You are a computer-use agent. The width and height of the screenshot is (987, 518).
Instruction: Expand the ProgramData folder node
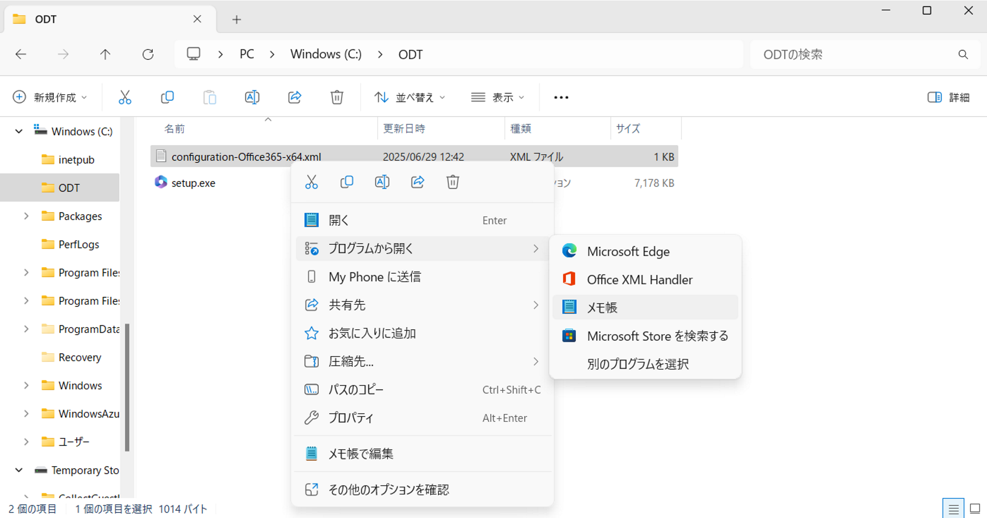tap(26, 329)
